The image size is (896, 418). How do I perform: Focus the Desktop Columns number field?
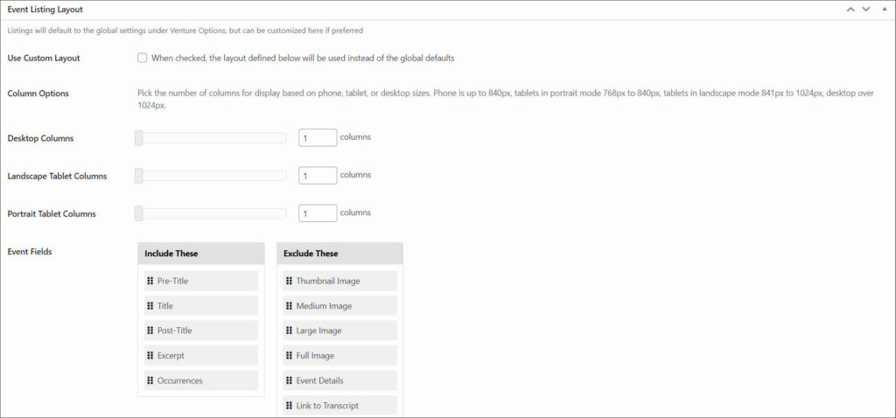point(318,137)
